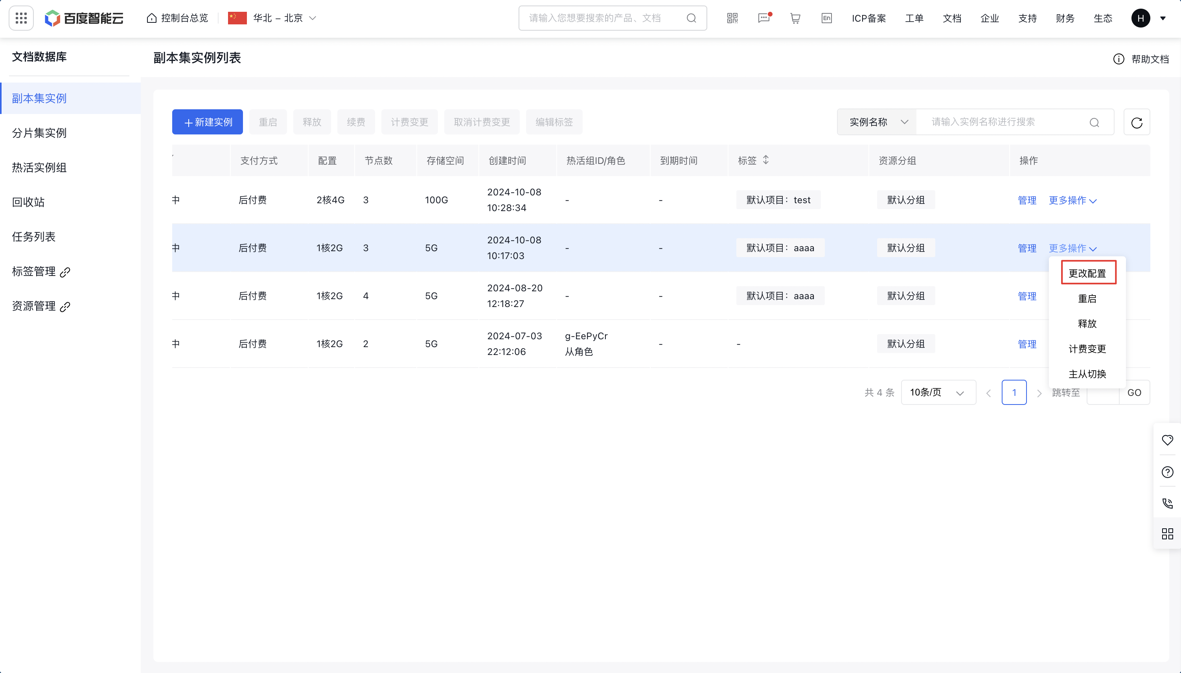Click the 新建实例 button
The height and width of the screenshot is (673, 1181).
point(208,122)
